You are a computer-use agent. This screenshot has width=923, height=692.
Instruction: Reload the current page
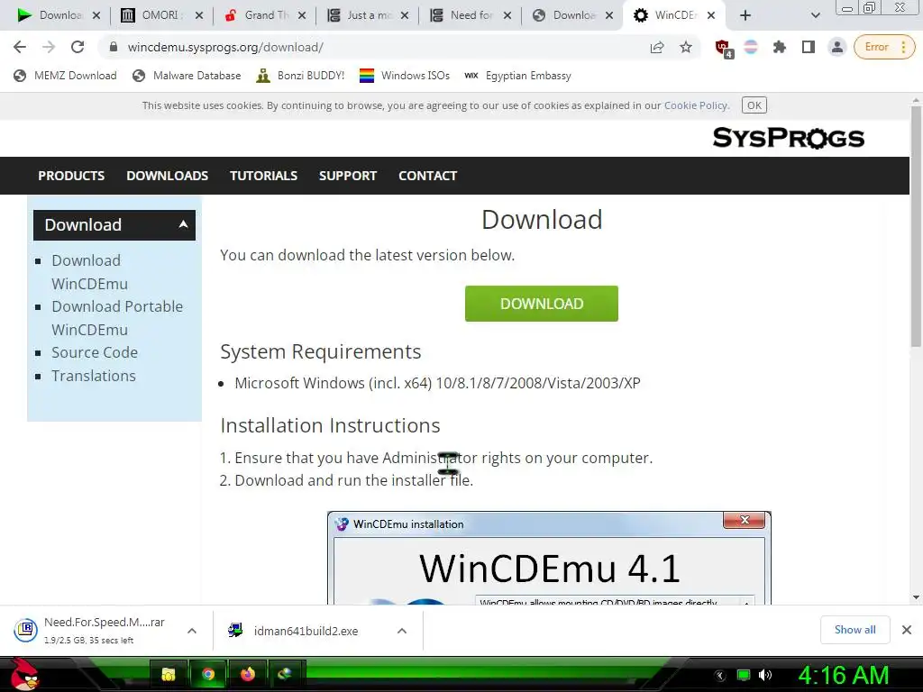[x=78, y=47]
